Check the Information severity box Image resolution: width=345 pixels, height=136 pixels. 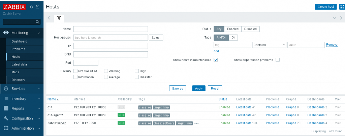click(x=75, y=77)
